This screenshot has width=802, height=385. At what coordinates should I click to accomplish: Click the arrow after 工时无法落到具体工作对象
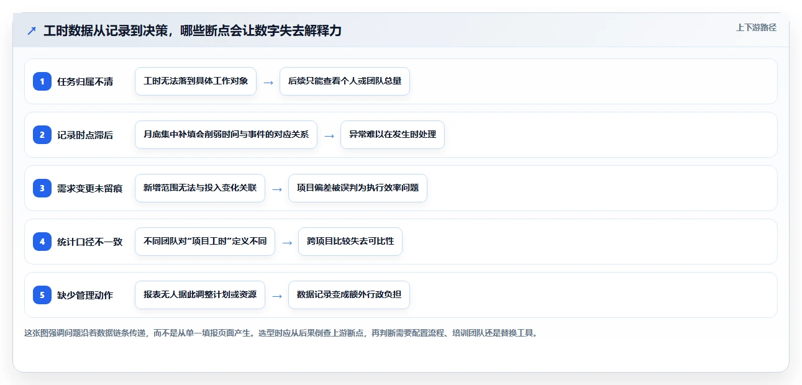point(268,82)
